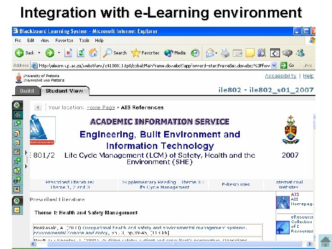Follow the Home Page breadcrumb link

pos(101,107)
